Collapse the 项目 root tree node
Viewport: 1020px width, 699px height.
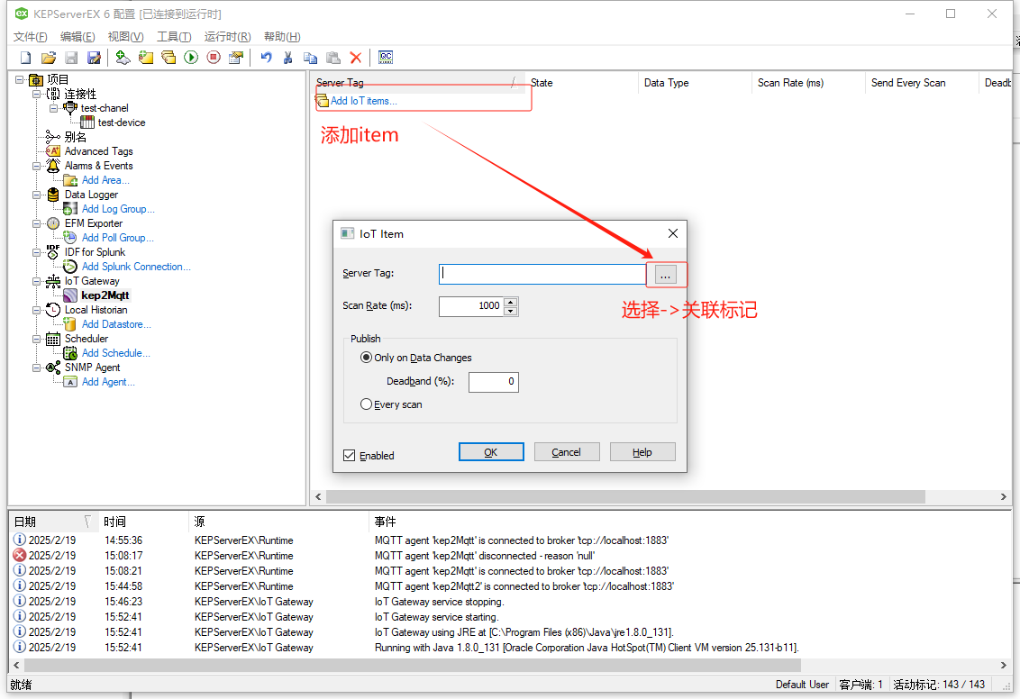point(20,79)
